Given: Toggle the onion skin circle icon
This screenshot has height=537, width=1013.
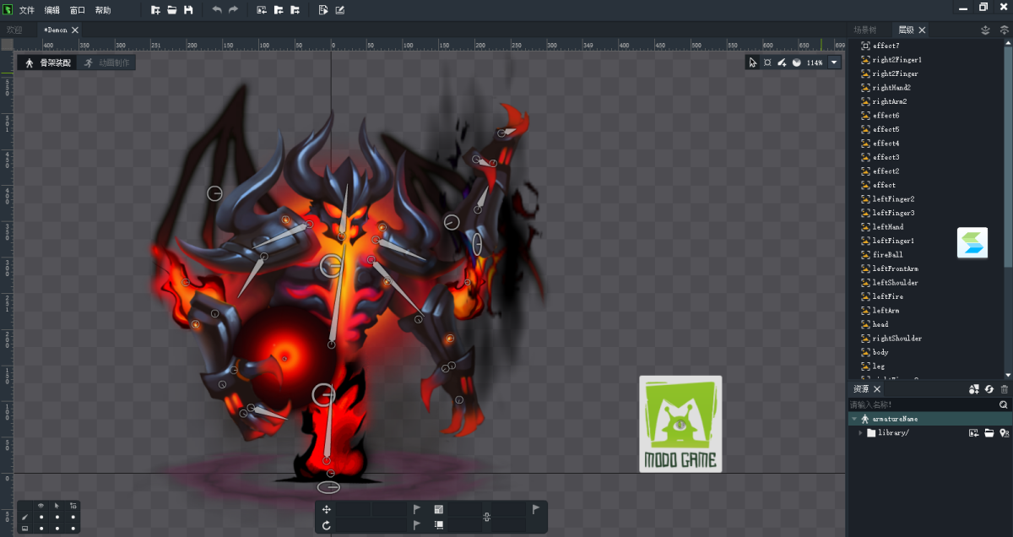Looking at the screenshot, I should (796, 62).
